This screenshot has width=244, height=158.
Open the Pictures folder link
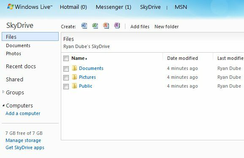(x=87, y=77)
